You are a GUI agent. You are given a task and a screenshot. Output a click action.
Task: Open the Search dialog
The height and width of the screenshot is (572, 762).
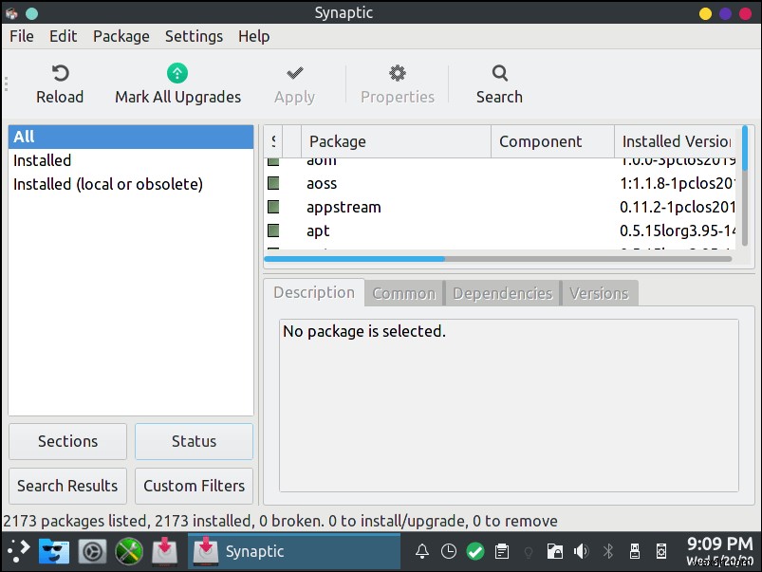point(499,83)
